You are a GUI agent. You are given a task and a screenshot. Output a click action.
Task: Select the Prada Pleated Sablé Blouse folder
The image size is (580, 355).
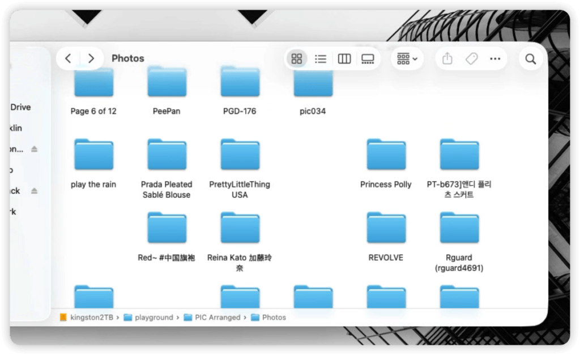[x=167, y=154]
